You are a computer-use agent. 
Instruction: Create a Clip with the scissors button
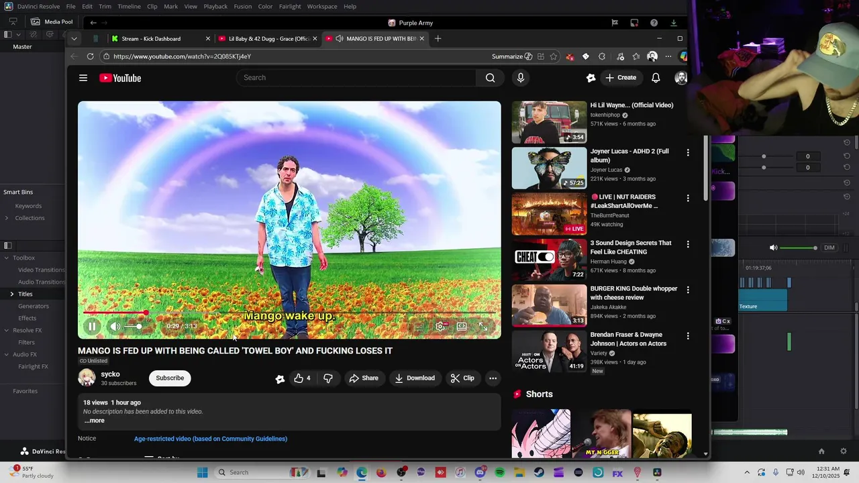462,378
